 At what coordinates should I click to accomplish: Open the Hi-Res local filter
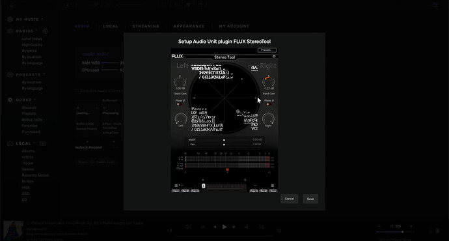tap(27, 182)
